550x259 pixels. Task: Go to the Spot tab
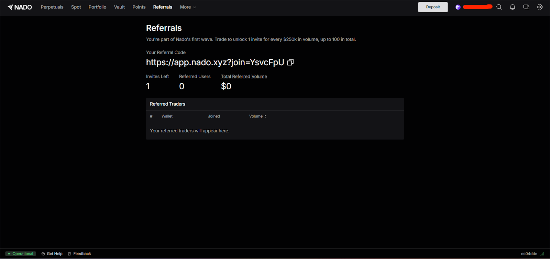76,7
